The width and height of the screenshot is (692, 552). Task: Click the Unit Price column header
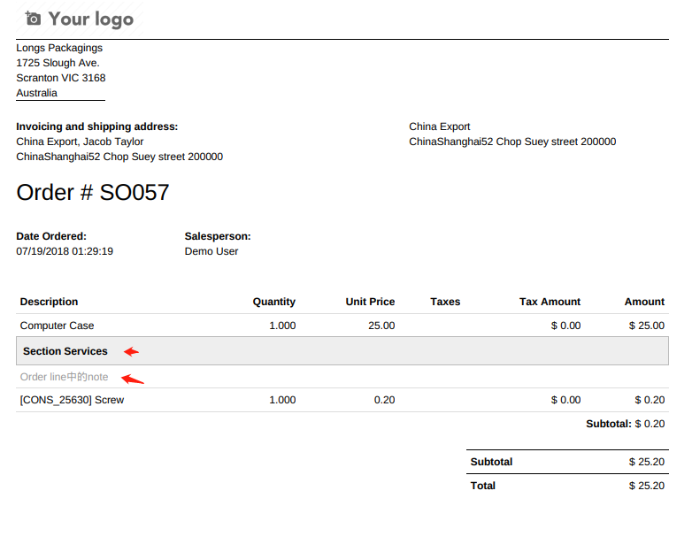370,302
